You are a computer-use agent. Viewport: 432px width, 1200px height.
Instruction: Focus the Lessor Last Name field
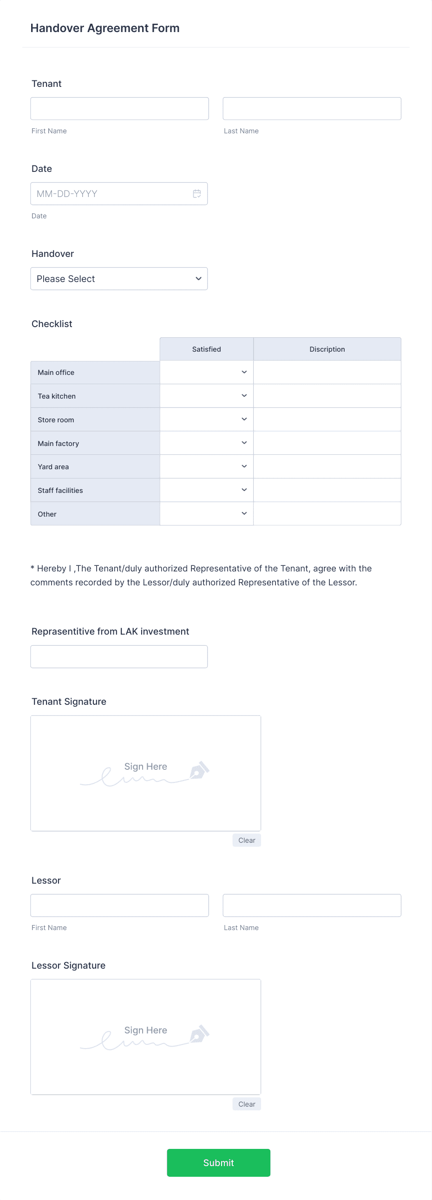[x=312, y=905]
